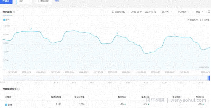Uncheck the 新闻头条 checkbox
Image resolution: width=211 pixels, height=108 pixels.
[188, 20]
